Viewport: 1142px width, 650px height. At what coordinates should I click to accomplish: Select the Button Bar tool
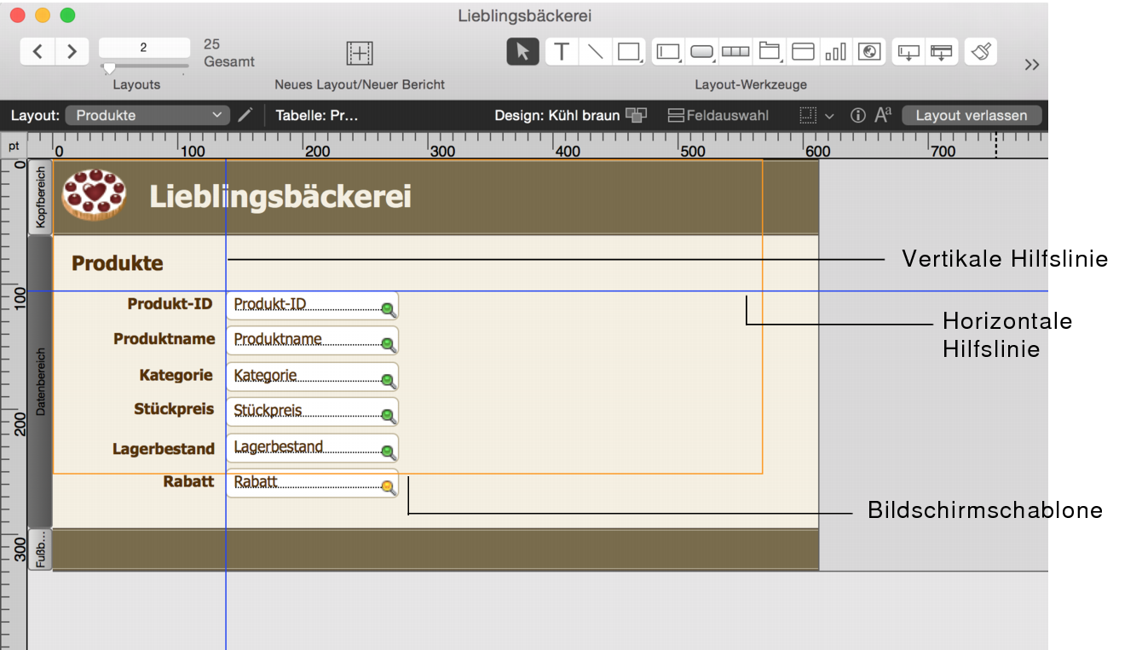tap(735, 51)
